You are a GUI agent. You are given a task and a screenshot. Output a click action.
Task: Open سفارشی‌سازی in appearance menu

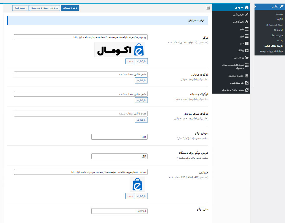(274, 25)
